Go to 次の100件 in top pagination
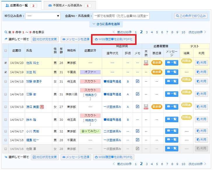Viewport: 213px width, 170px height. point(197,32)
